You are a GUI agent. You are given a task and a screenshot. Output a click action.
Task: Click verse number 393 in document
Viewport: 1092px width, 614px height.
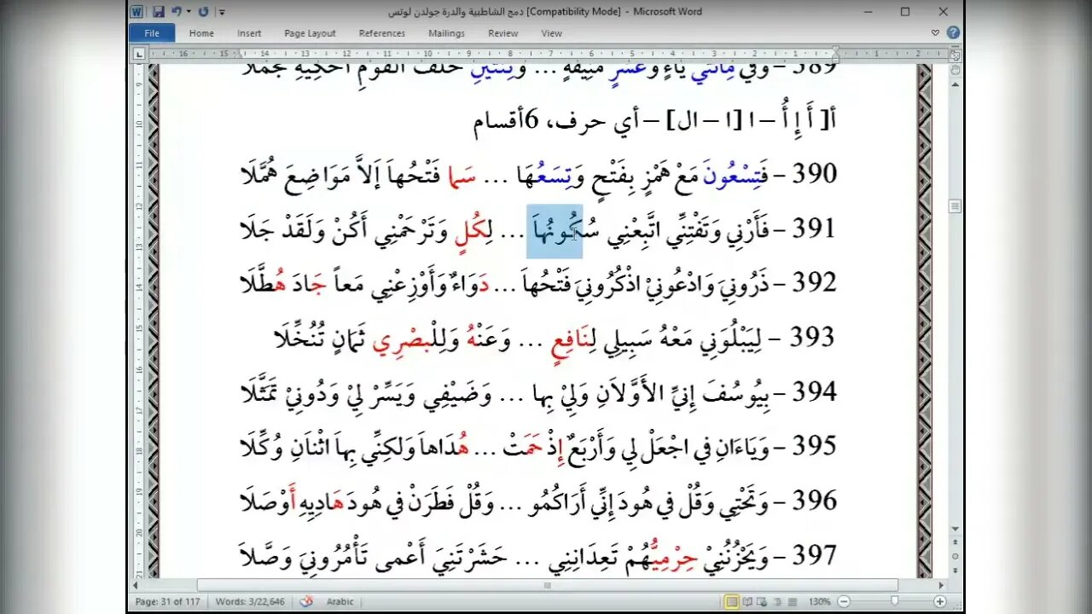(811, 338)
